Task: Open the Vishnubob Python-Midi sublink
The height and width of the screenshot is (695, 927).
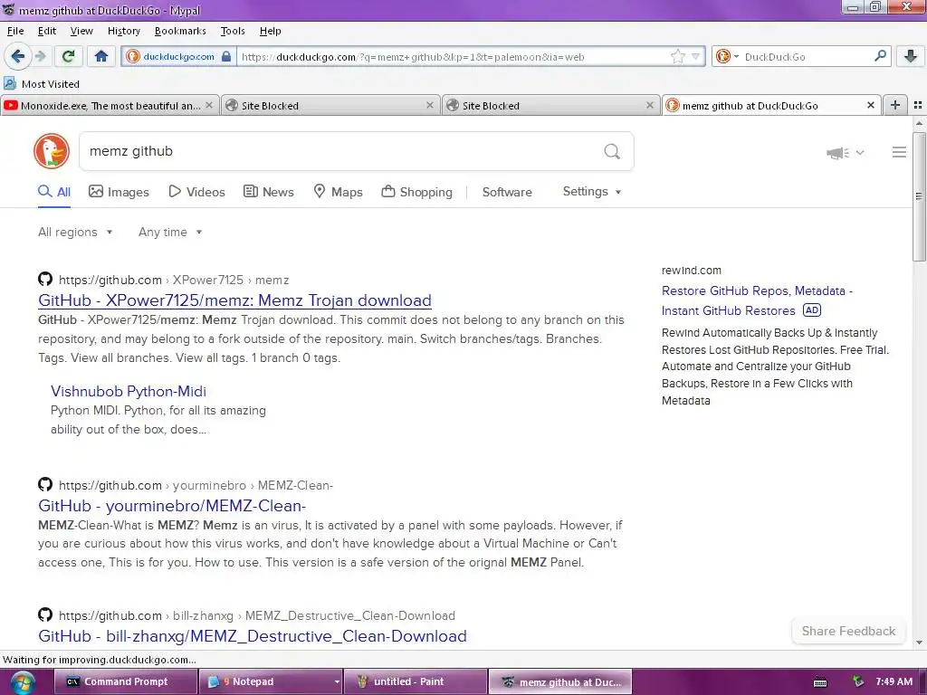Action: click(x=129, y=391)
